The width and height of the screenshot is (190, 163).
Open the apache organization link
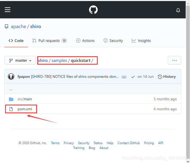(x=18, y=26)
